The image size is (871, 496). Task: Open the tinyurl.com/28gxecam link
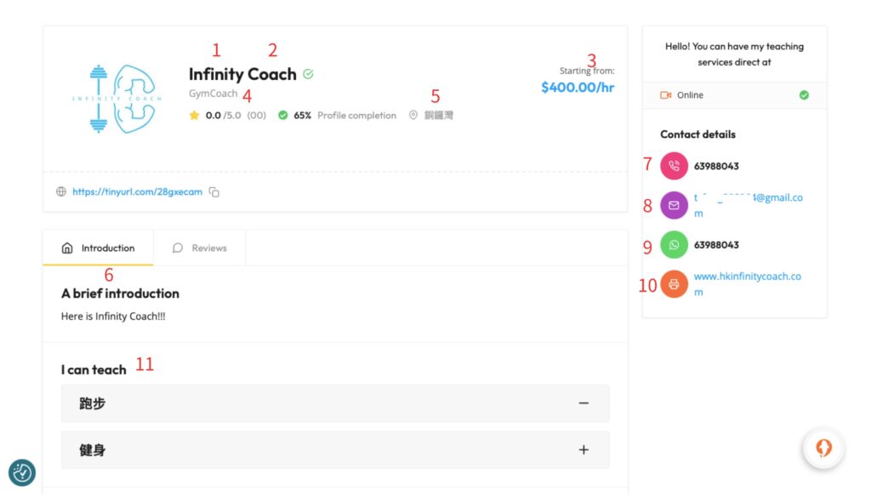tap(137, 192)
